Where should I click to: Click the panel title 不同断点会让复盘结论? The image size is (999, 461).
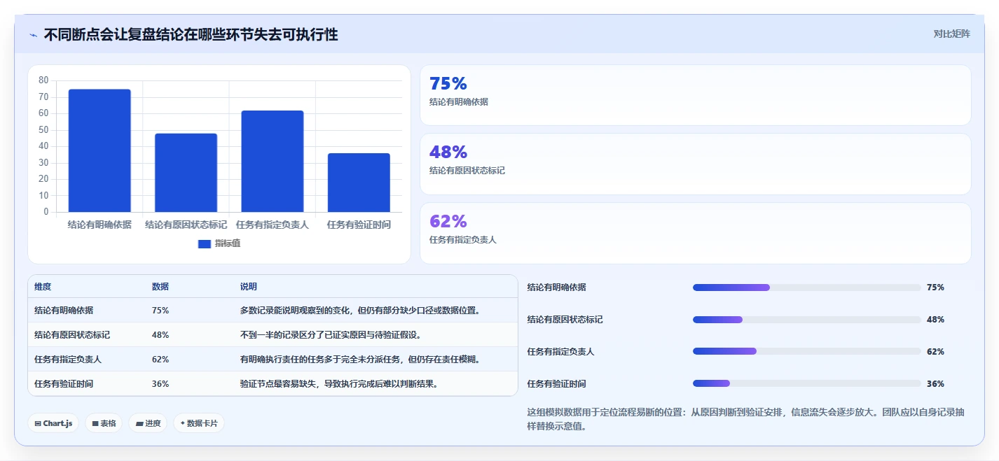(191, 34)
